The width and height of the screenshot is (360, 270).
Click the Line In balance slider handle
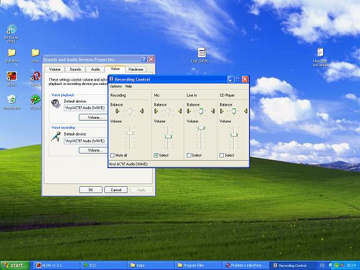click(201, 111)
